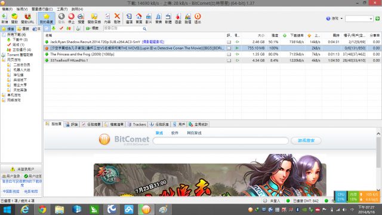
Task: Click the Windows Start button
Action: point(7,210)
